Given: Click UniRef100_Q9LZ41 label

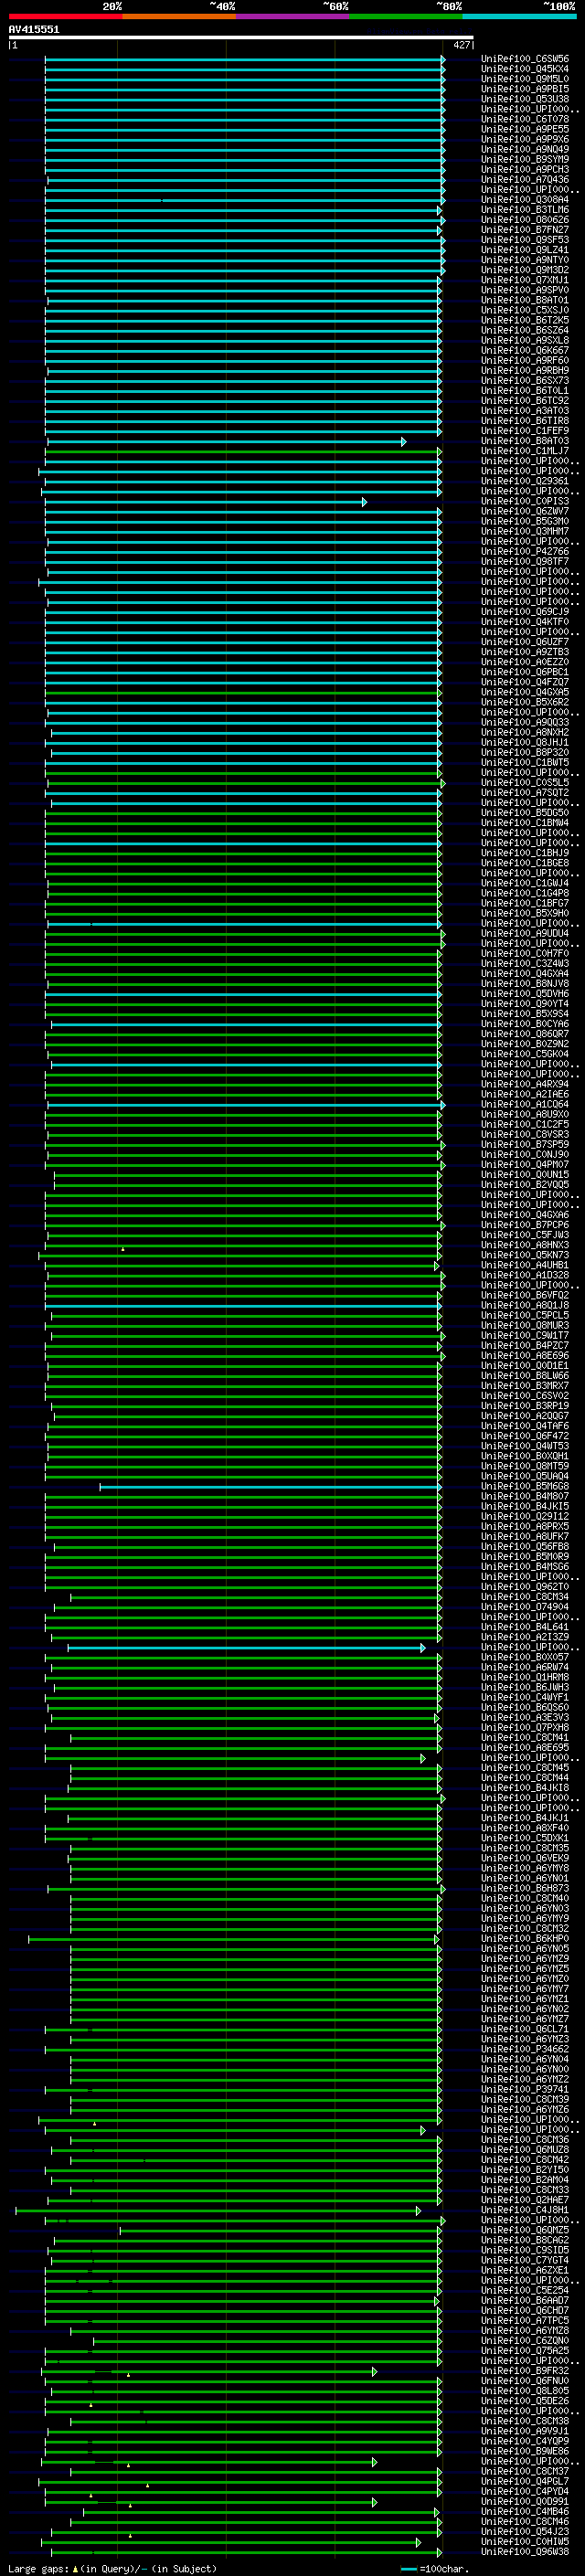Looking at the screenshot, I should click(525, 250).
